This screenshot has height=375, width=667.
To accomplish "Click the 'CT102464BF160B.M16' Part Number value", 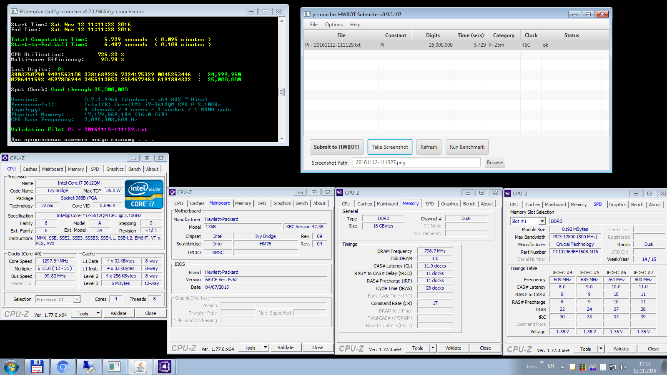I will click(x=575, y=252).
